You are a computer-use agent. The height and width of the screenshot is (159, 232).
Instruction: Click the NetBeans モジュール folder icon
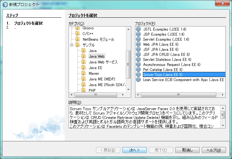(x=78, y=39)
